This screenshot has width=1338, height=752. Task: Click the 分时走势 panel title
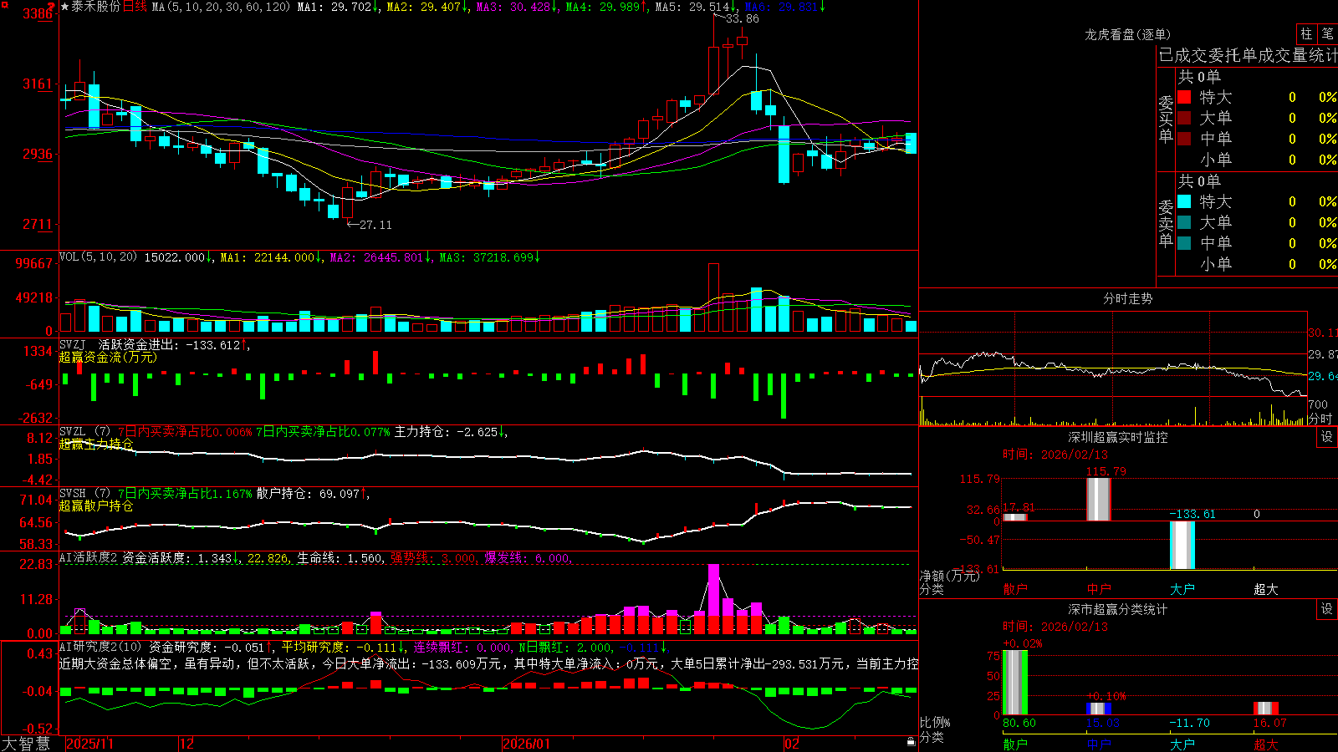pyautogui.click(x=1127, y=298)
